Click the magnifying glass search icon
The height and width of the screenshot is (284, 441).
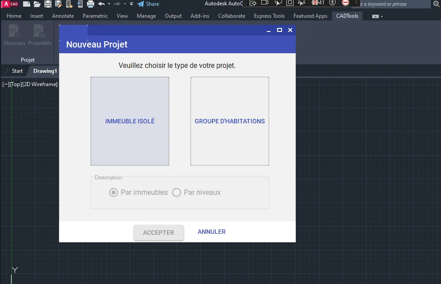point(436,4)
